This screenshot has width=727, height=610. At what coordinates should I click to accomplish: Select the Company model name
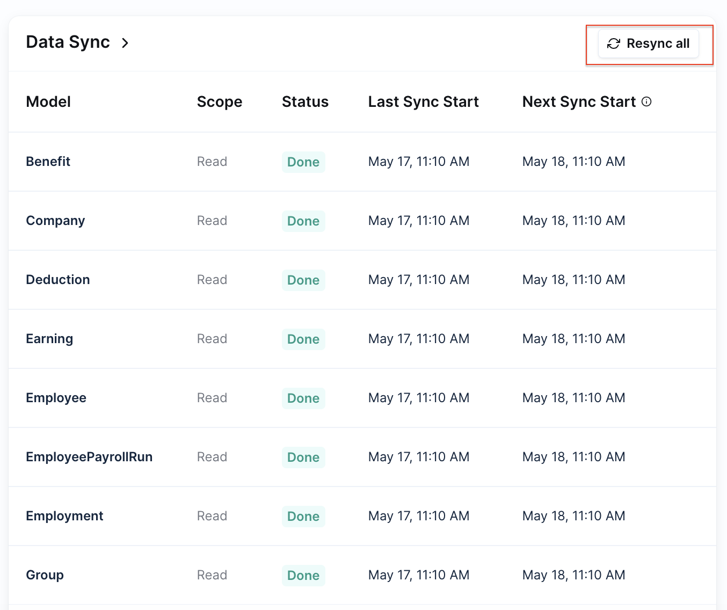click(x=55, y=221)
